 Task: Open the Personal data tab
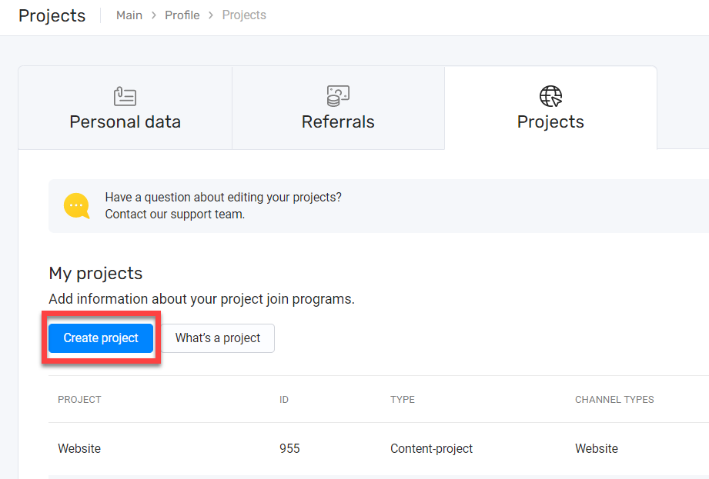point(125,108)
